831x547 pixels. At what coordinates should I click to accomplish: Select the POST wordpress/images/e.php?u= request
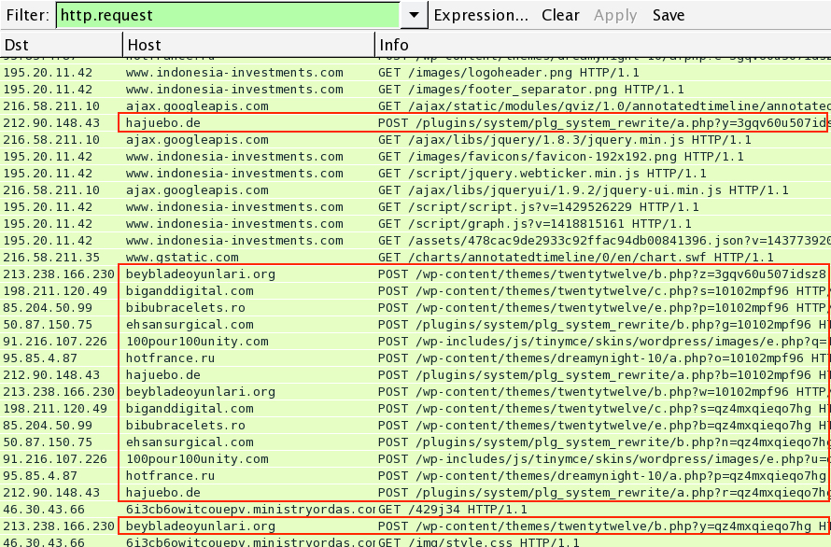[x=415, y=459]
